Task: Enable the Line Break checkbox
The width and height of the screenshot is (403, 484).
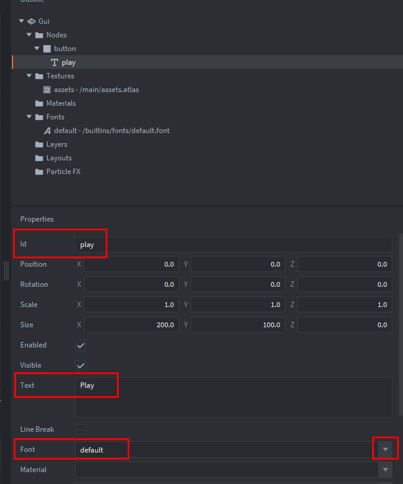Action: coord(81,429)
